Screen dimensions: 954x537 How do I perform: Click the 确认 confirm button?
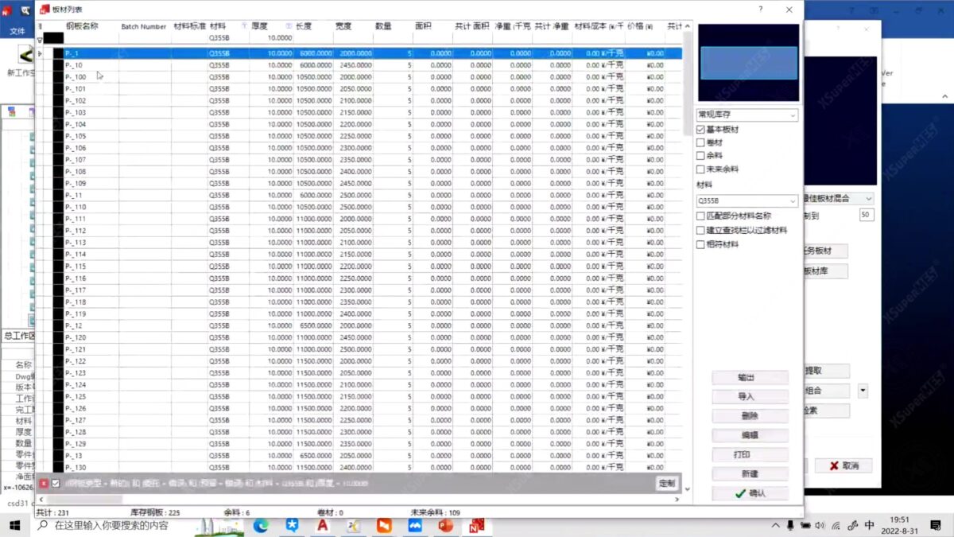[x=750, y=493]
